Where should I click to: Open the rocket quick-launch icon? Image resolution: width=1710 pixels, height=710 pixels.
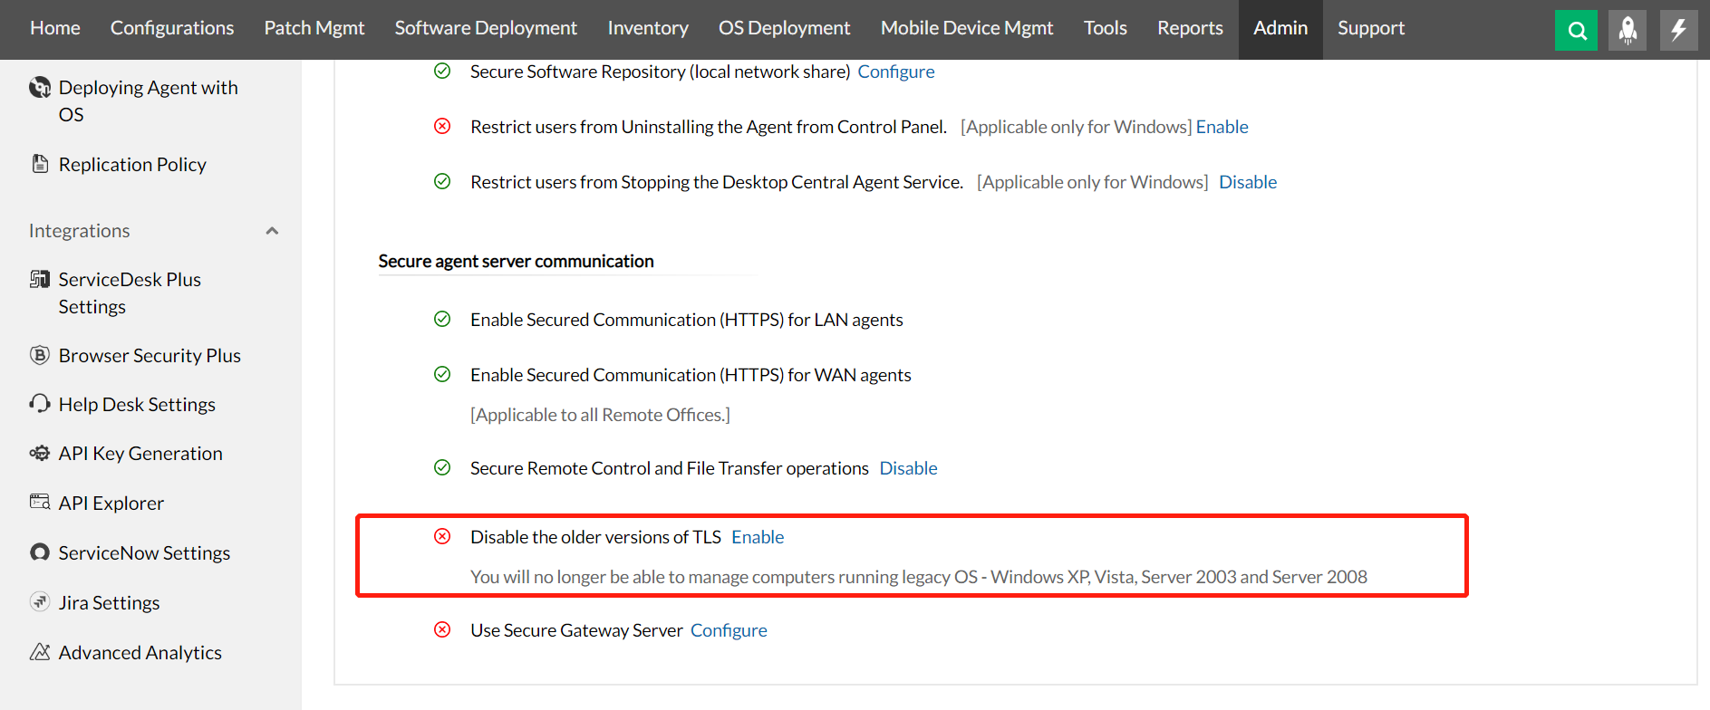[1628, 31]
